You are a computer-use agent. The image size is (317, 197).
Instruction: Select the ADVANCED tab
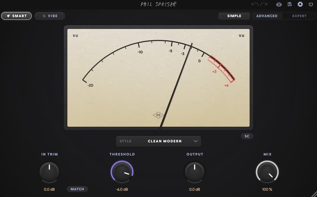(x=267, y=16)
